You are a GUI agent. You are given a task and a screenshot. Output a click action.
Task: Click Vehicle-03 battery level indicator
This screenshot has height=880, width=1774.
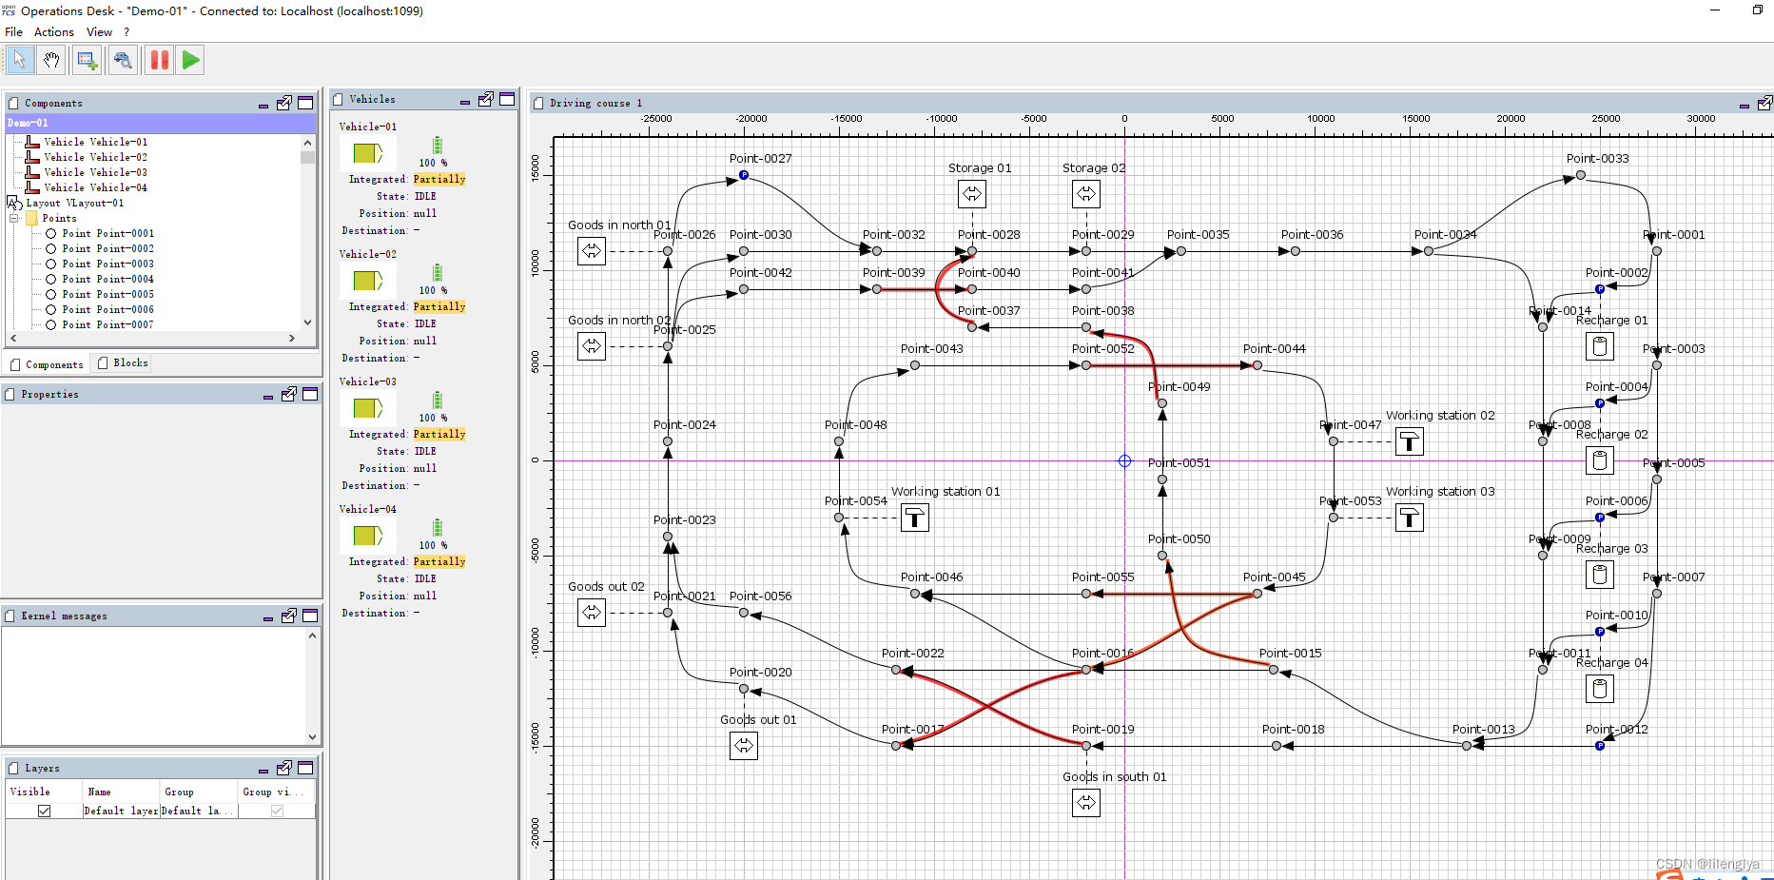[x=438, y=401]
